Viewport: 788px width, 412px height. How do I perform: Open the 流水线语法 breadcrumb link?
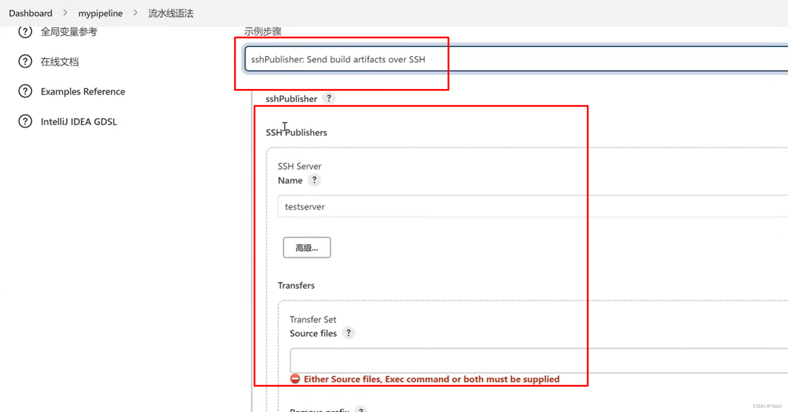coord(171,13)
